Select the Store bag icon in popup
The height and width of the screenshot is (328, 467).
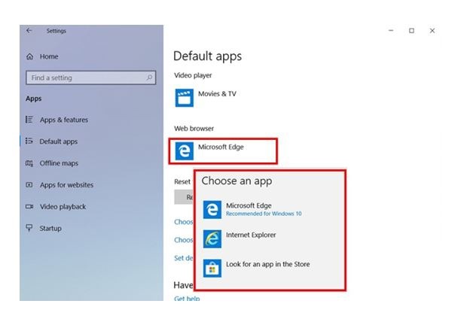point(212,268)
